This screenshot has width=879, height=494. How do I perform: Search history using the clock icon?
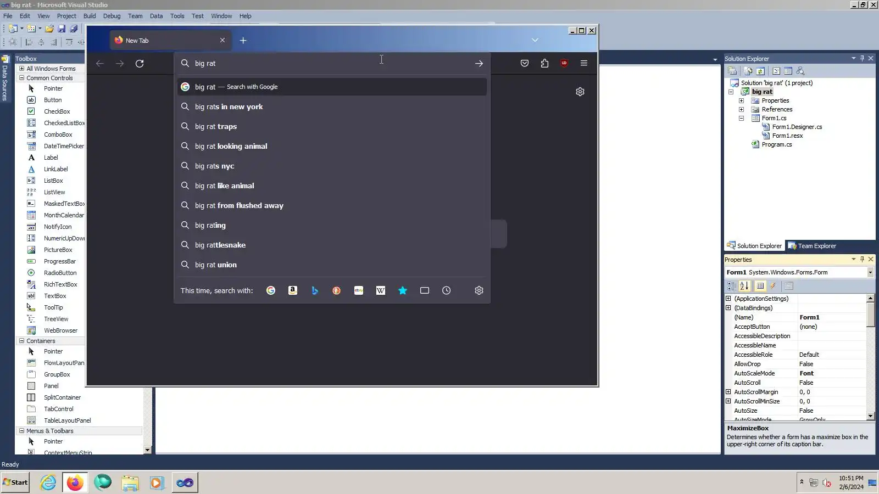point(447,290)
